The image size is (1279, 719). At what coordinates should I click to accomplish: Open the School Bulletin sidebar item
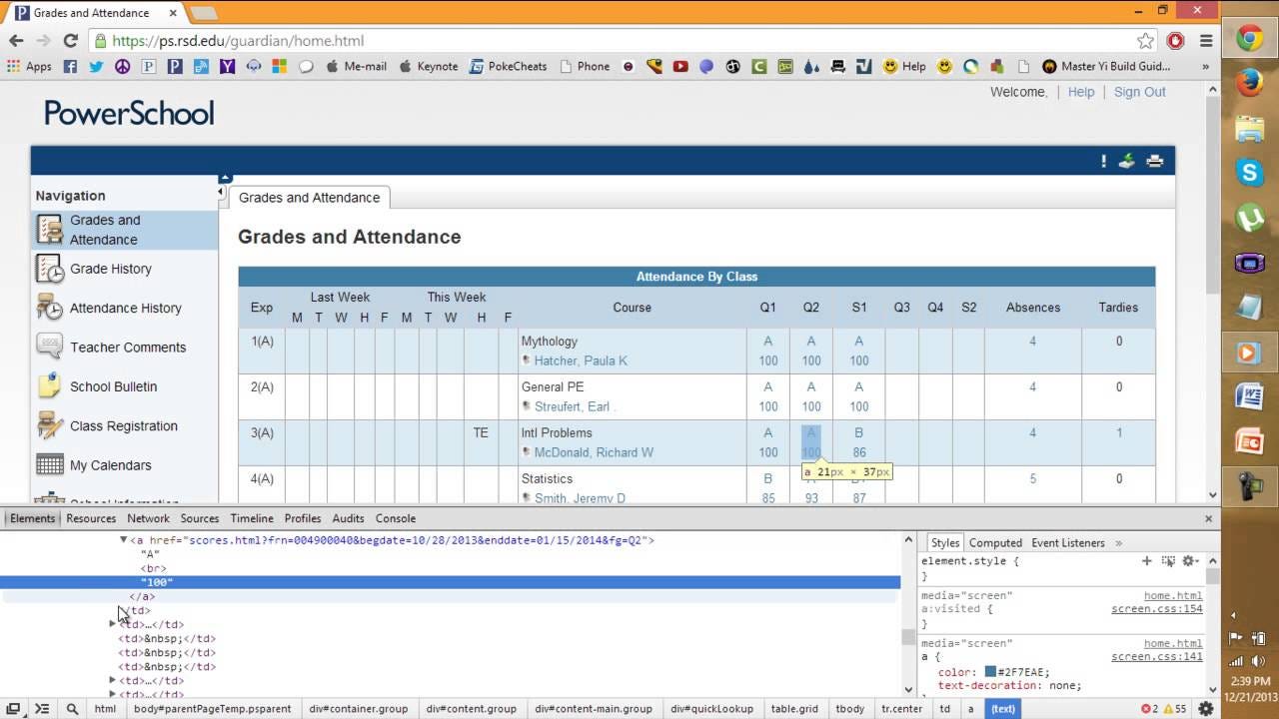click(x=113, y=386)
